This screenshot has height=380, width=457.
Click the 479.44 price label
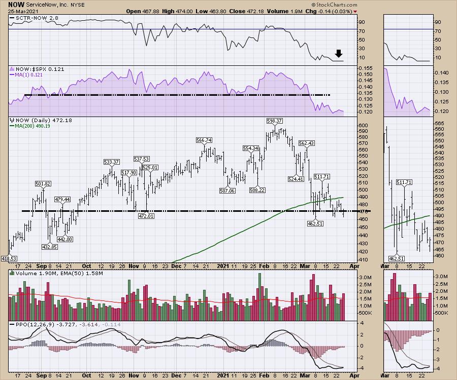(x=62, y=199)
